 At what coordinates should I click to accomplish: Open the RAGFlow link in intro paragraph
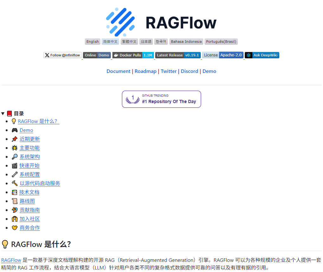pyautogui.click(x=11, y=260)
